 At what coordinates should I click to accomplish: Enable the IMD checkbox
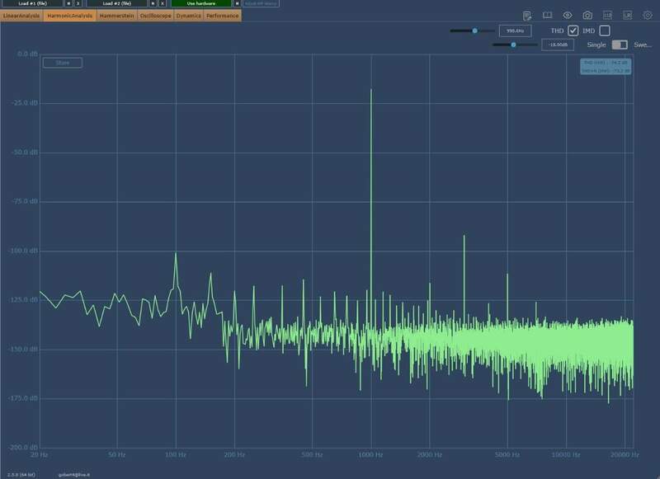click(605, 31)
